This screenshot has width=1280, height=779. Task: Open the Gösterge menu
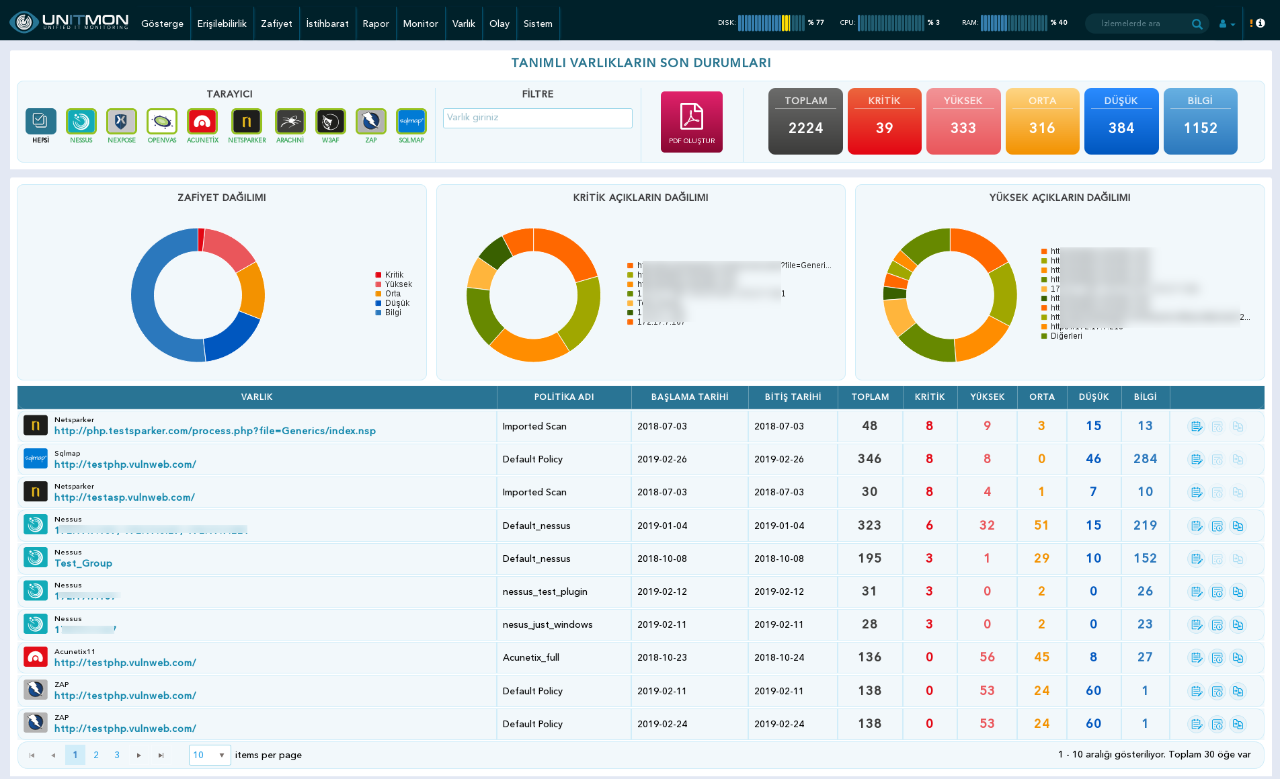coord(162,24)
